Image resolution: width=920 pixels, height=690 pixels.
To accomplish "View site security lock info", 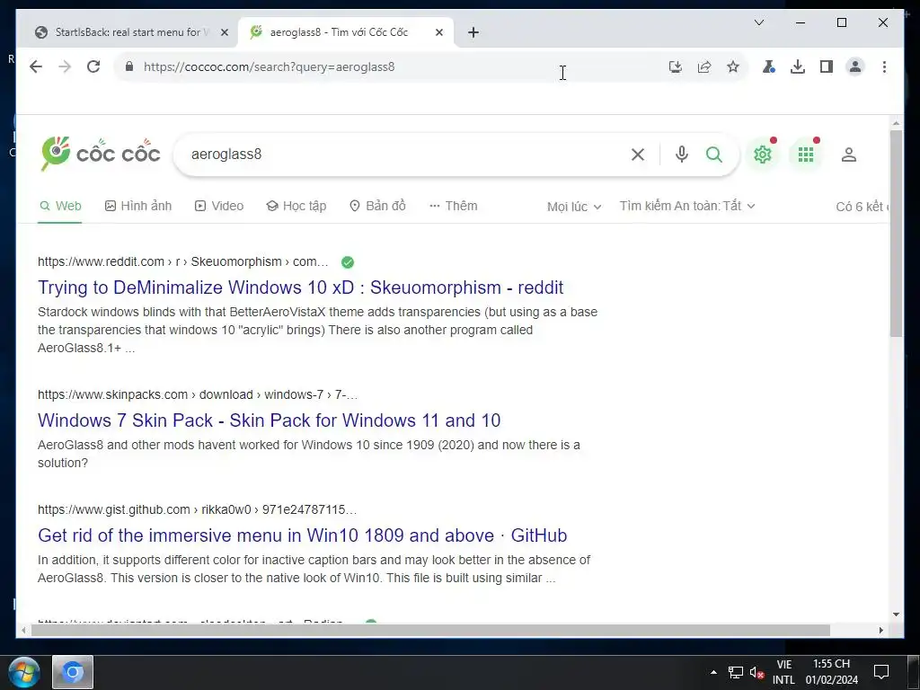I will click(x=129, y=66).
